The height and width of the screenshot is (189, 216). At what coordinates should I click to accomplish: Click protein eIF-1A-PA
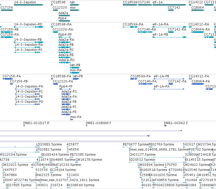click(x=169, y=89)
